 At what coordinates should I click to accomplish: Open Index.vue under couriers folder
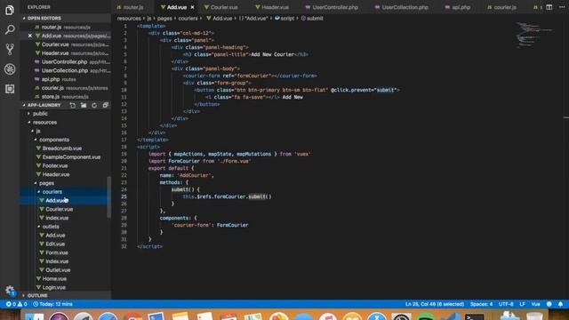pos(57,218)
